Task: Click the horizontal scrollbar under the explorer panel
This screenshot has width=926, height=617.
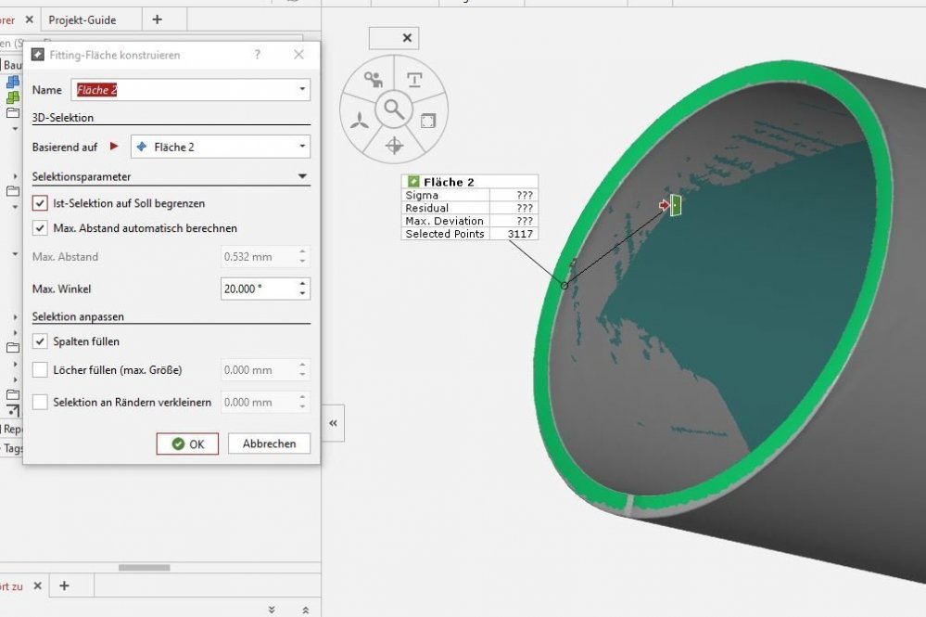Action: coord(144,568)
